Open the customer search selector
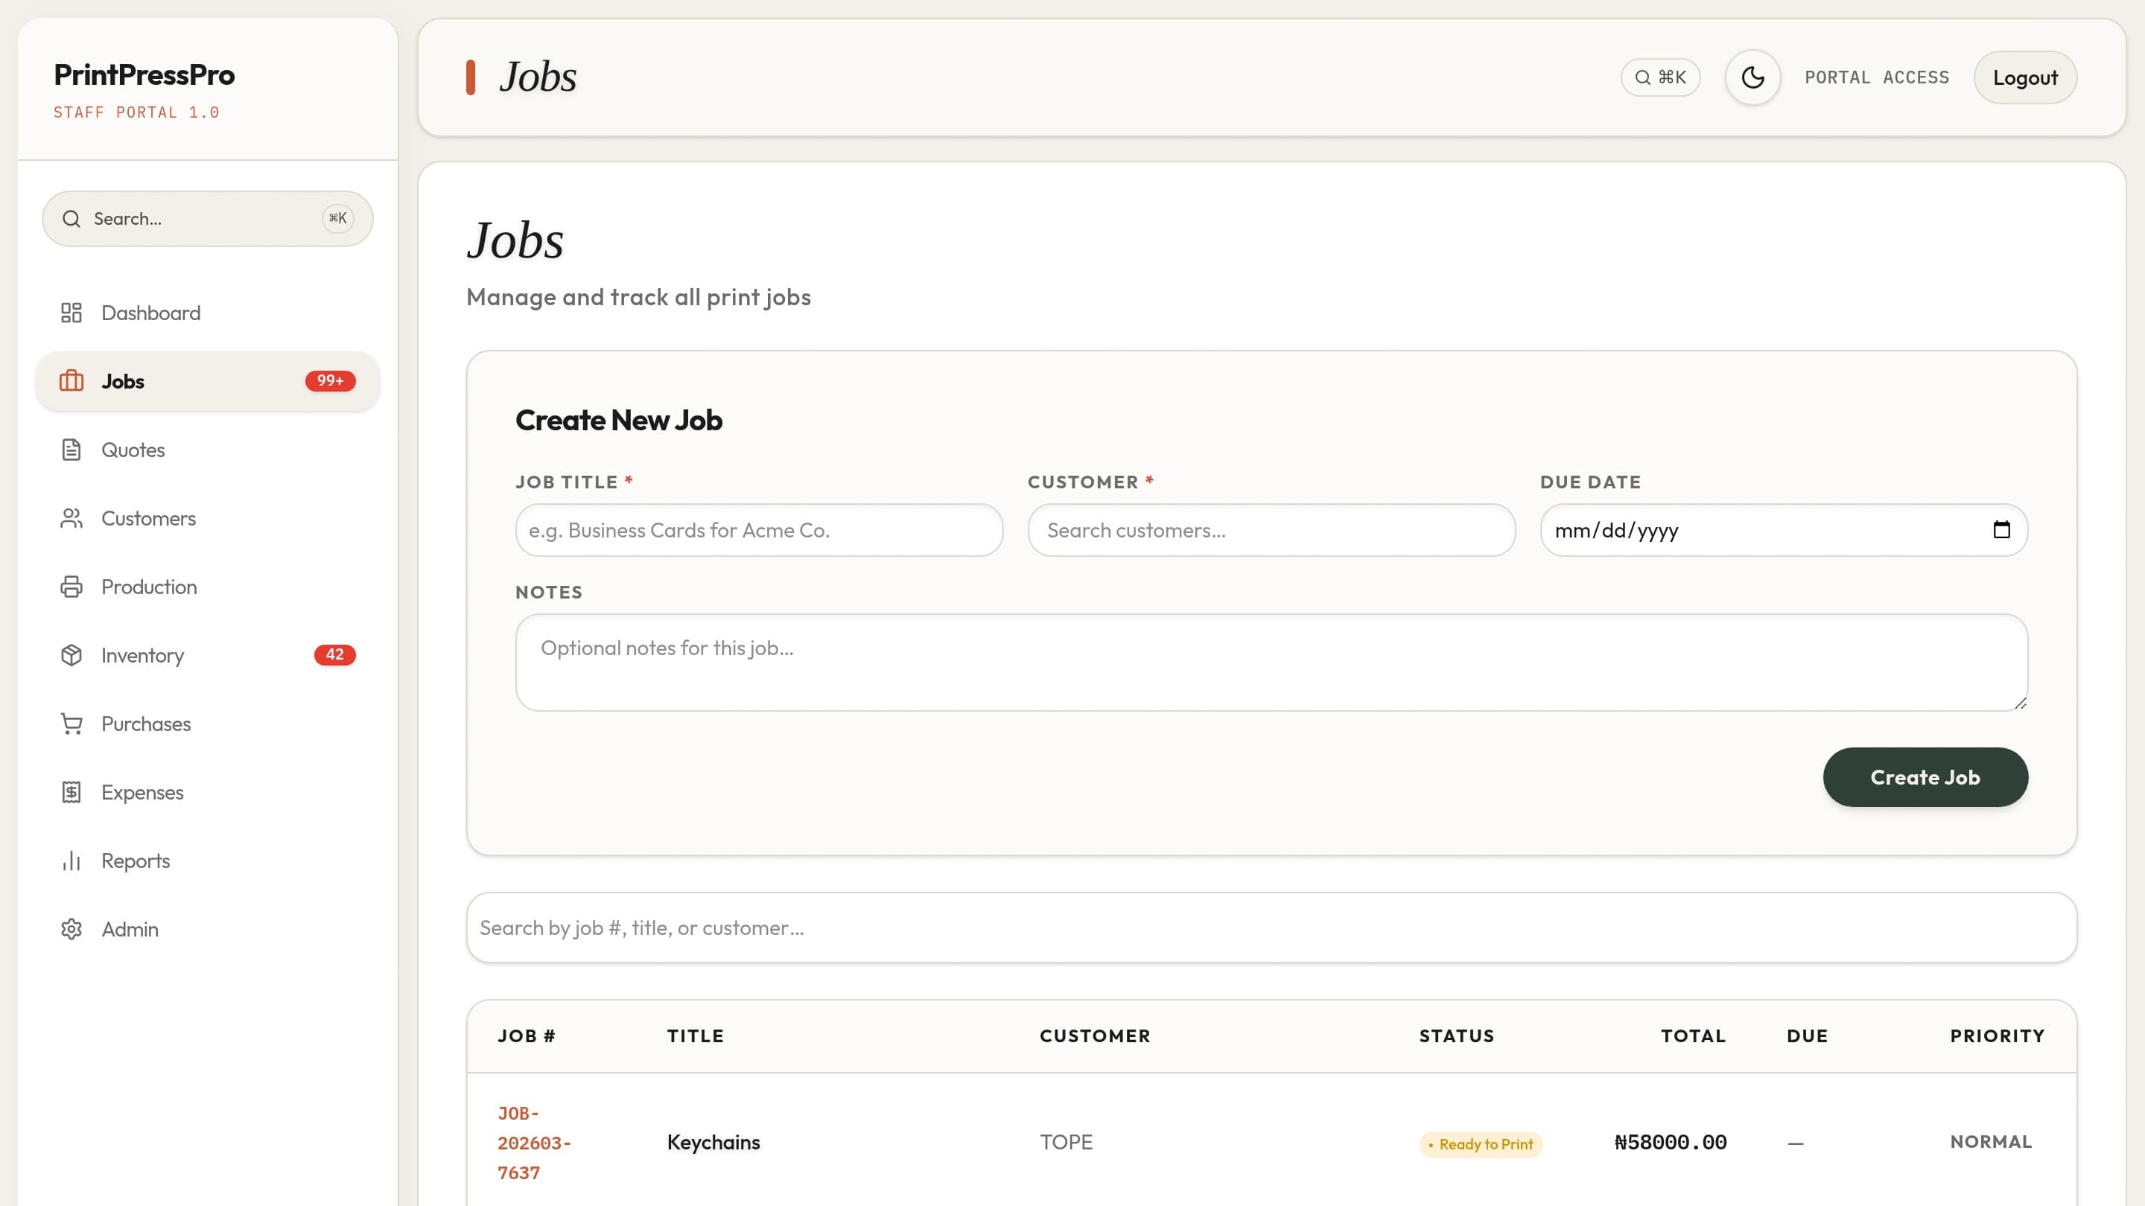 (1270, 530)
